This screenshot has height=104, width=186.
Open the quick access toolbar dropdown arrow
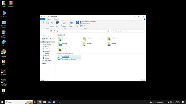tap(49, 16)
